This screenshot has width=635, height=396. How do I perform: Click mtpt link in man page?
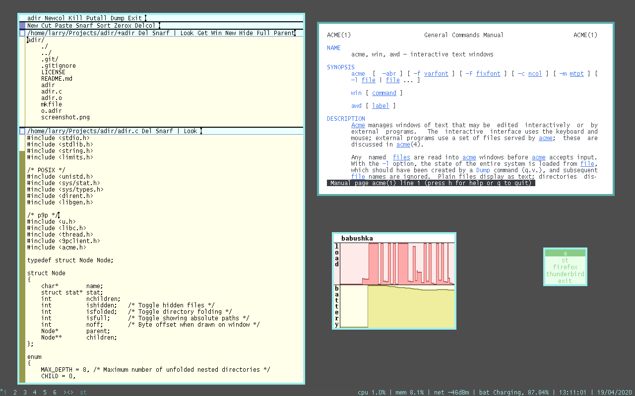[577, 74]
